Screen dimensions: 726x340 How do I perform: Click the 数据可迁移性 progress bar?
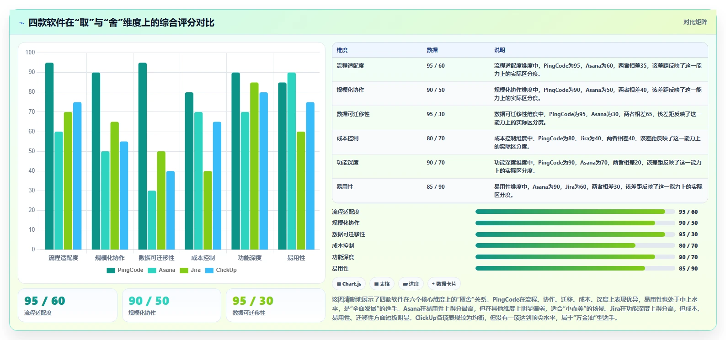(575, 234)
